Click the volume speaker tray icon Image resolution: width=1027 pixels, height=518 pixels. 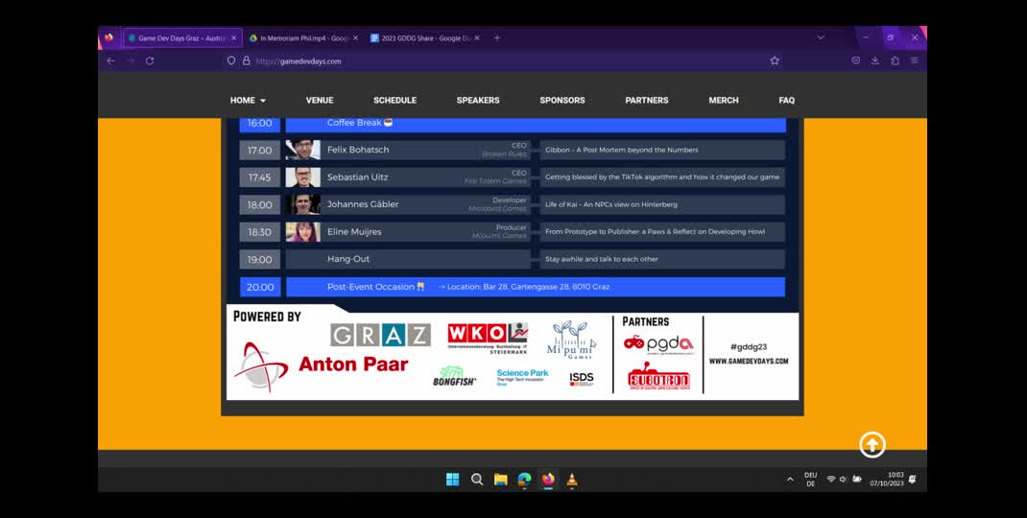click(x=843, y=480)
